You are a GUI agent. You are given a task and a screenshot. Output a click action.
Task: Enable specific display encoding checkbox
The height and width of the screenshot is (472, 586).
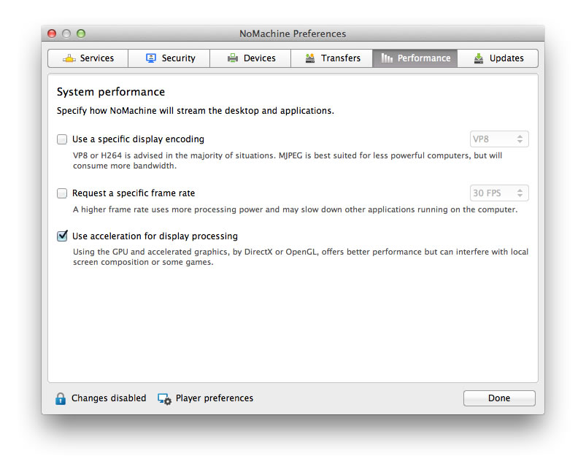coord(62,139)
